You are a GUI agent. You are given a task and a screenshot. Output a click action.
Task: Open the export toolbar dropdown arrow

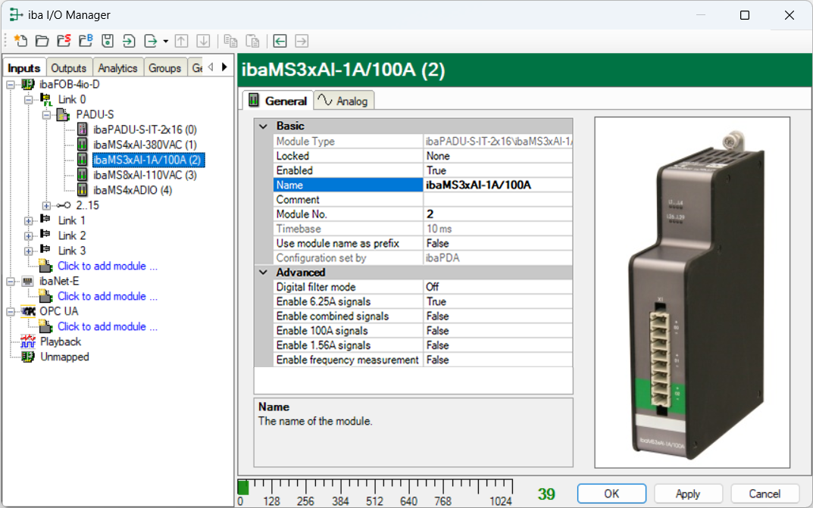pos(165,41)
